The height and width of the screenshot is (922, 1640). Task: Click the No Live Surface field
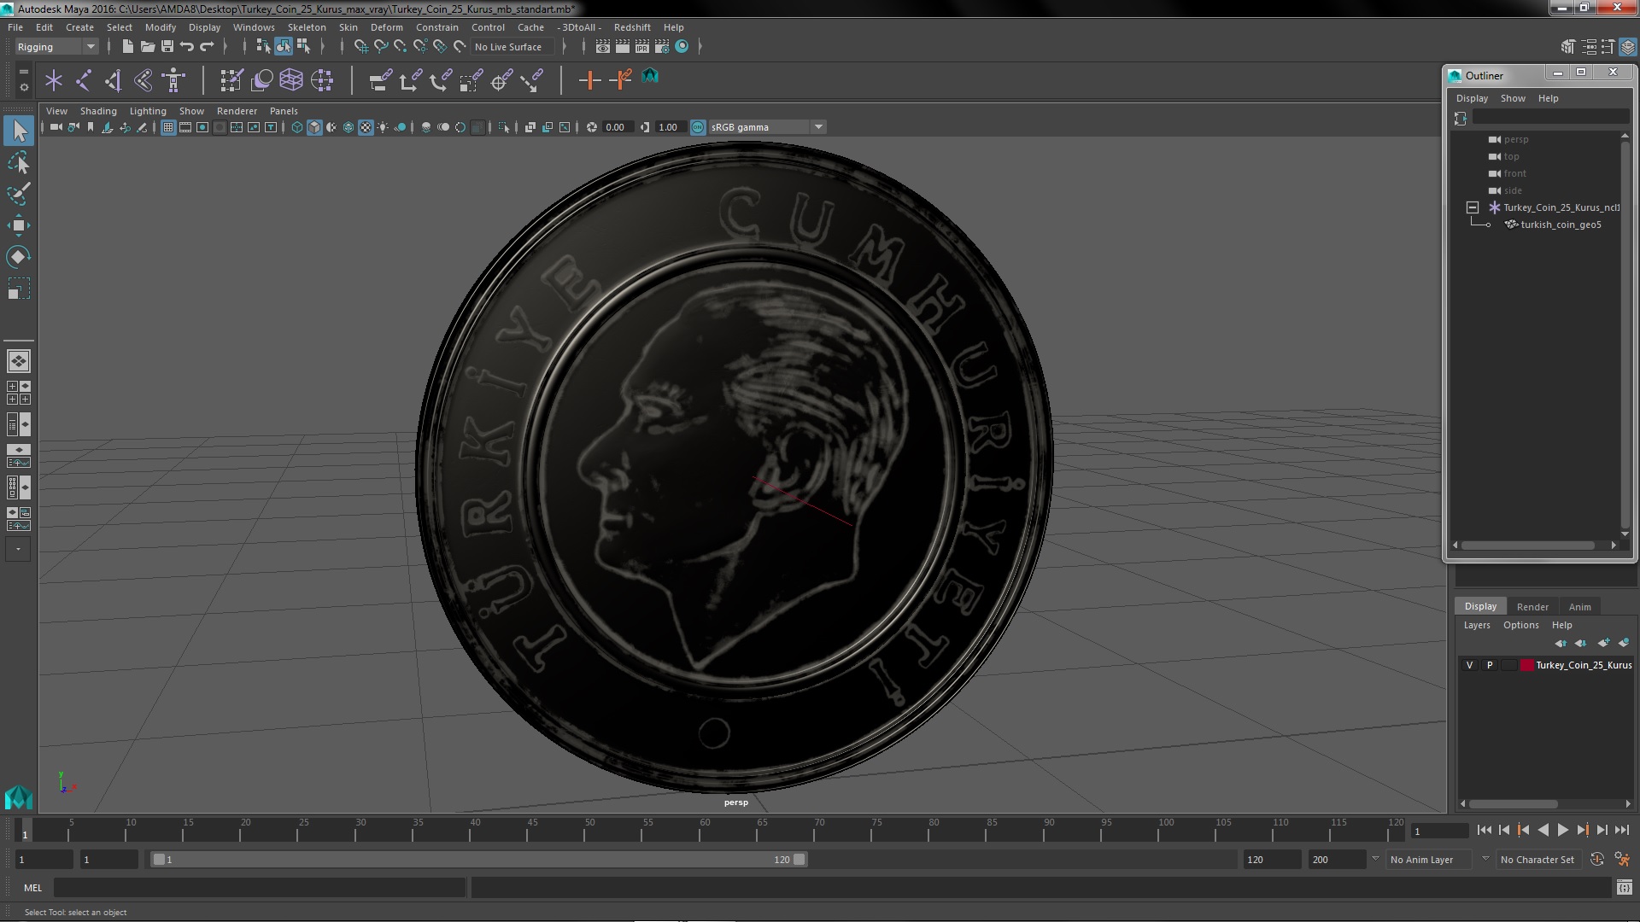[x=511, y=47]
